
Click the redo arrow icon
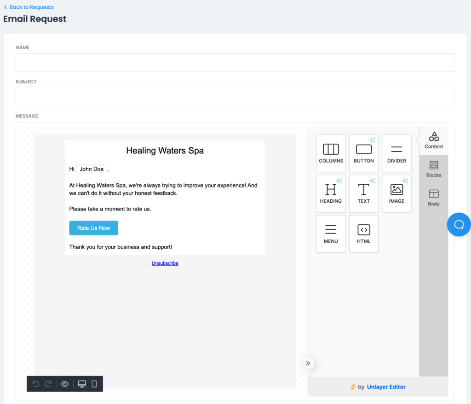(48, 384)
